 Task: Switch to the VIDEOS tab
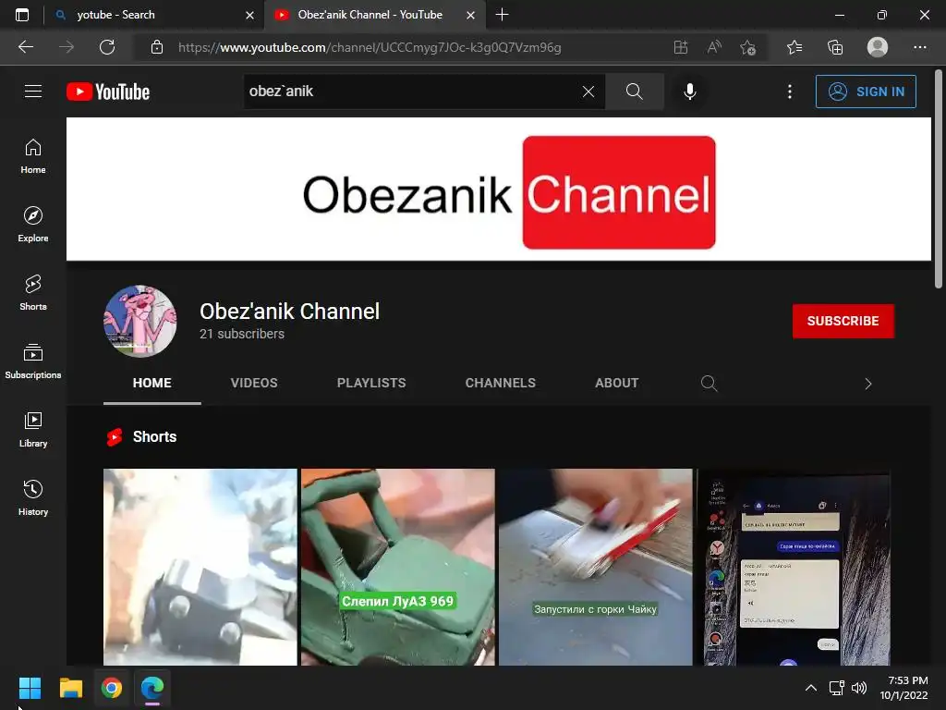[254, 383]
